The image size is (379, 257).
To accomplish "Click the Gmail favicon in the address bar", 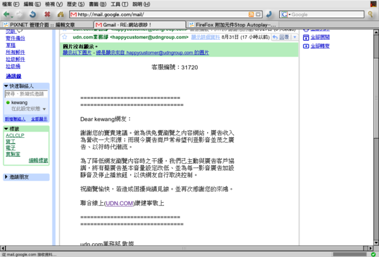I will [x=73, y=14].
